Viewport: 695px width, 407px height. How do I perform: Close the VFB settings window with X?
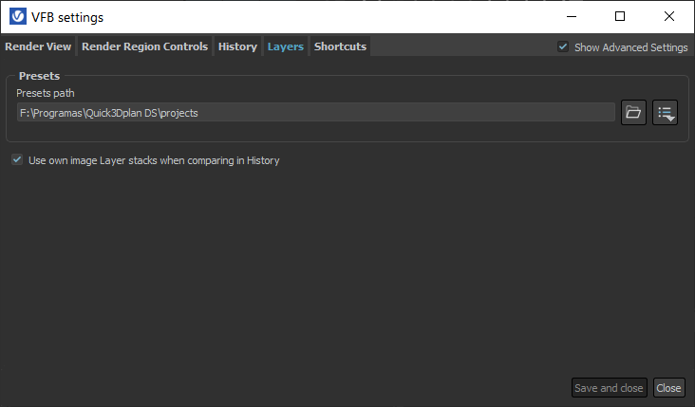pyautogui.click(x=669, y=17)
